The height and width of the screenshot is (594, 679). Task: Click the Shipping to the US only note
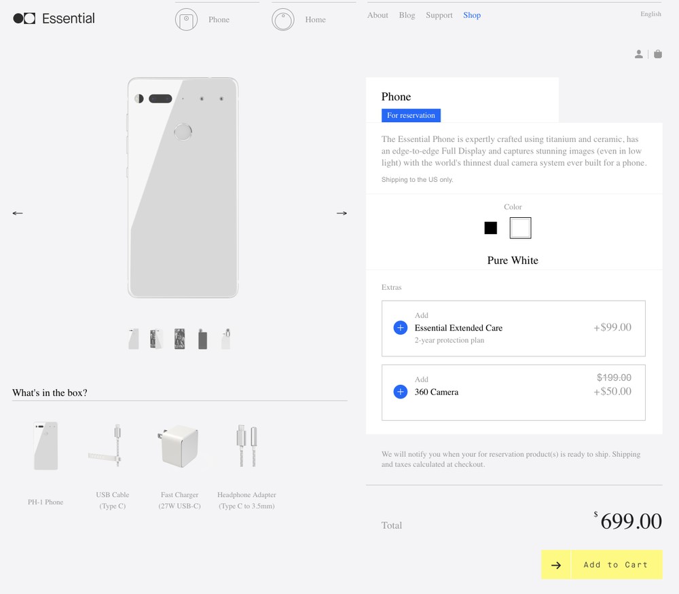point(418,180)
